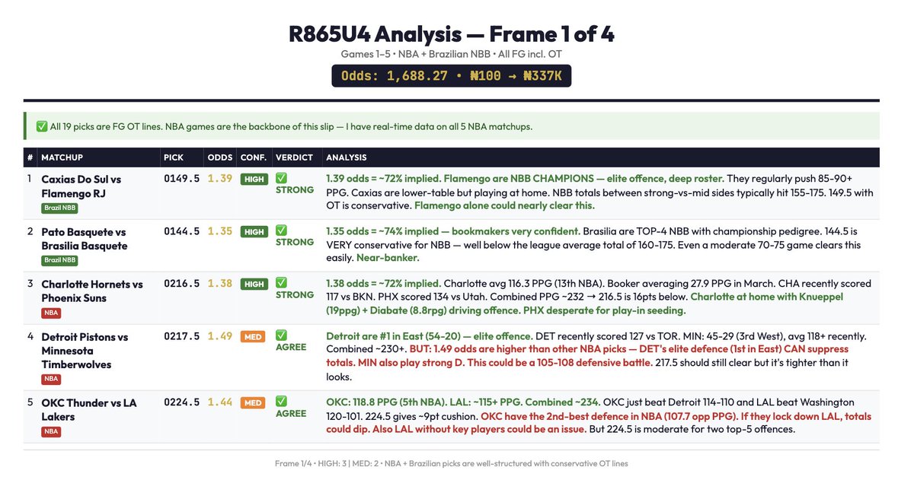Viewport: 914px width, 499px height.
Task: Click the NBA badge under Charlotte Hornets matchup
Action: point(51,313)
